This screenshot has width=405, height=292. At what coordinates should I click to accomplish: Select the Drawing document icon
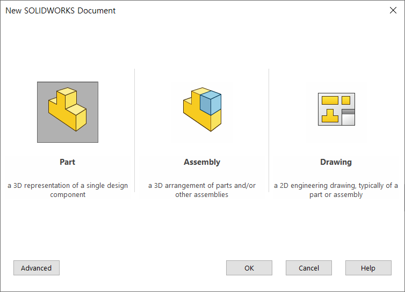[336, 109]
